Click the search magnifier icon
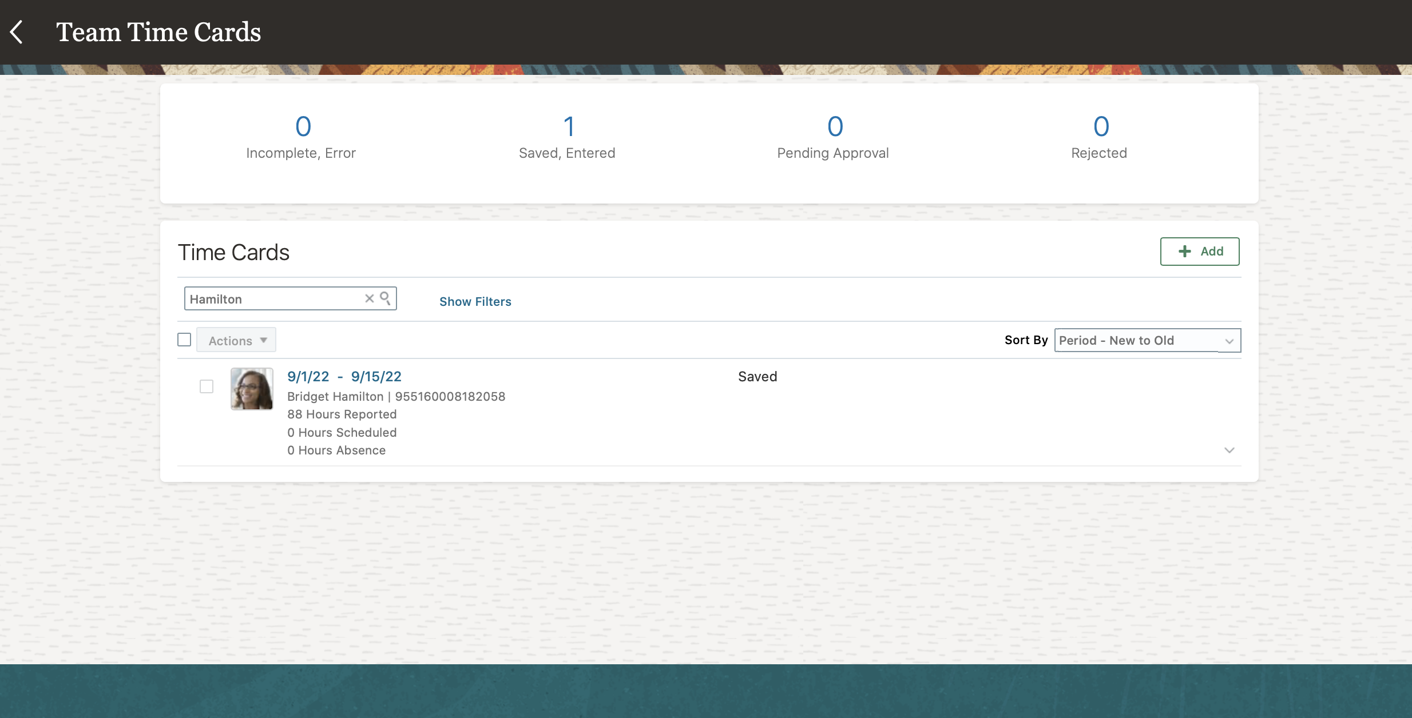 pyautogui.click(x=385, y=298)
